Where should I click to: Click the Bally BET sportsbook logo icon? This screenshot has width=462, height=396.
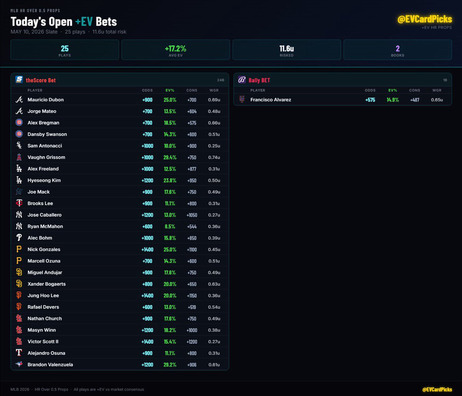[242, 80]
